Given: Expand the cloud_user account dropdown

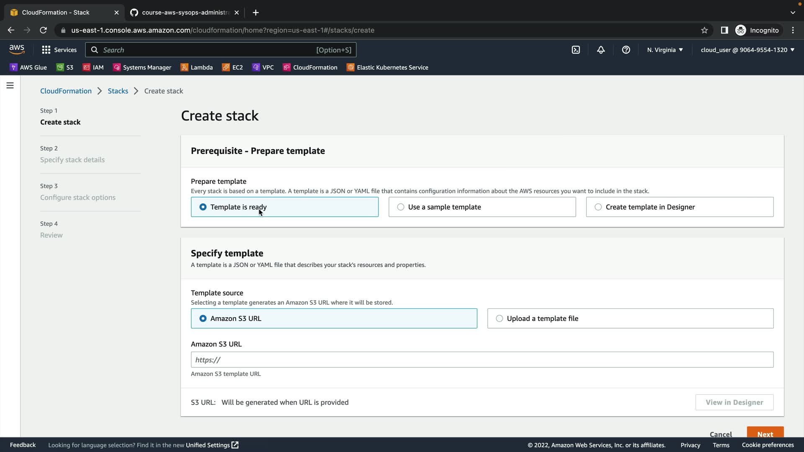Looking at the screenshot, I should click(747, 50).
